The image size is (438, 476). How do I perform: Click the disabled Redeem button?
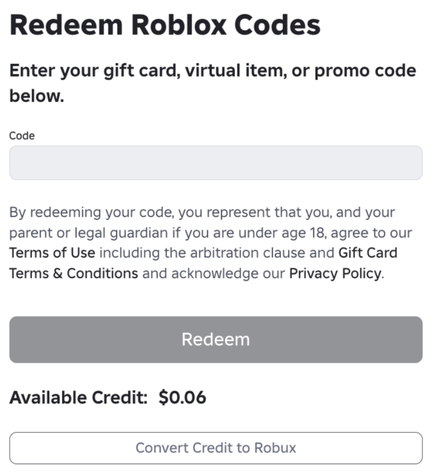[x=216, y=339]
